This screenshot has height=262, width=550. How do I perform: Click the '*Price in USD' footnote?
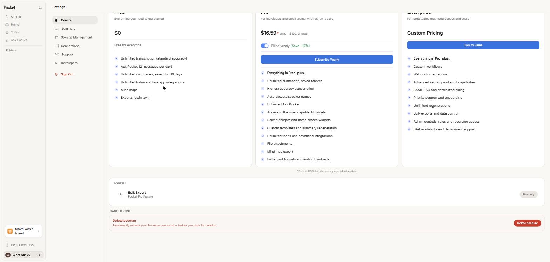click(x=327, y=171)
